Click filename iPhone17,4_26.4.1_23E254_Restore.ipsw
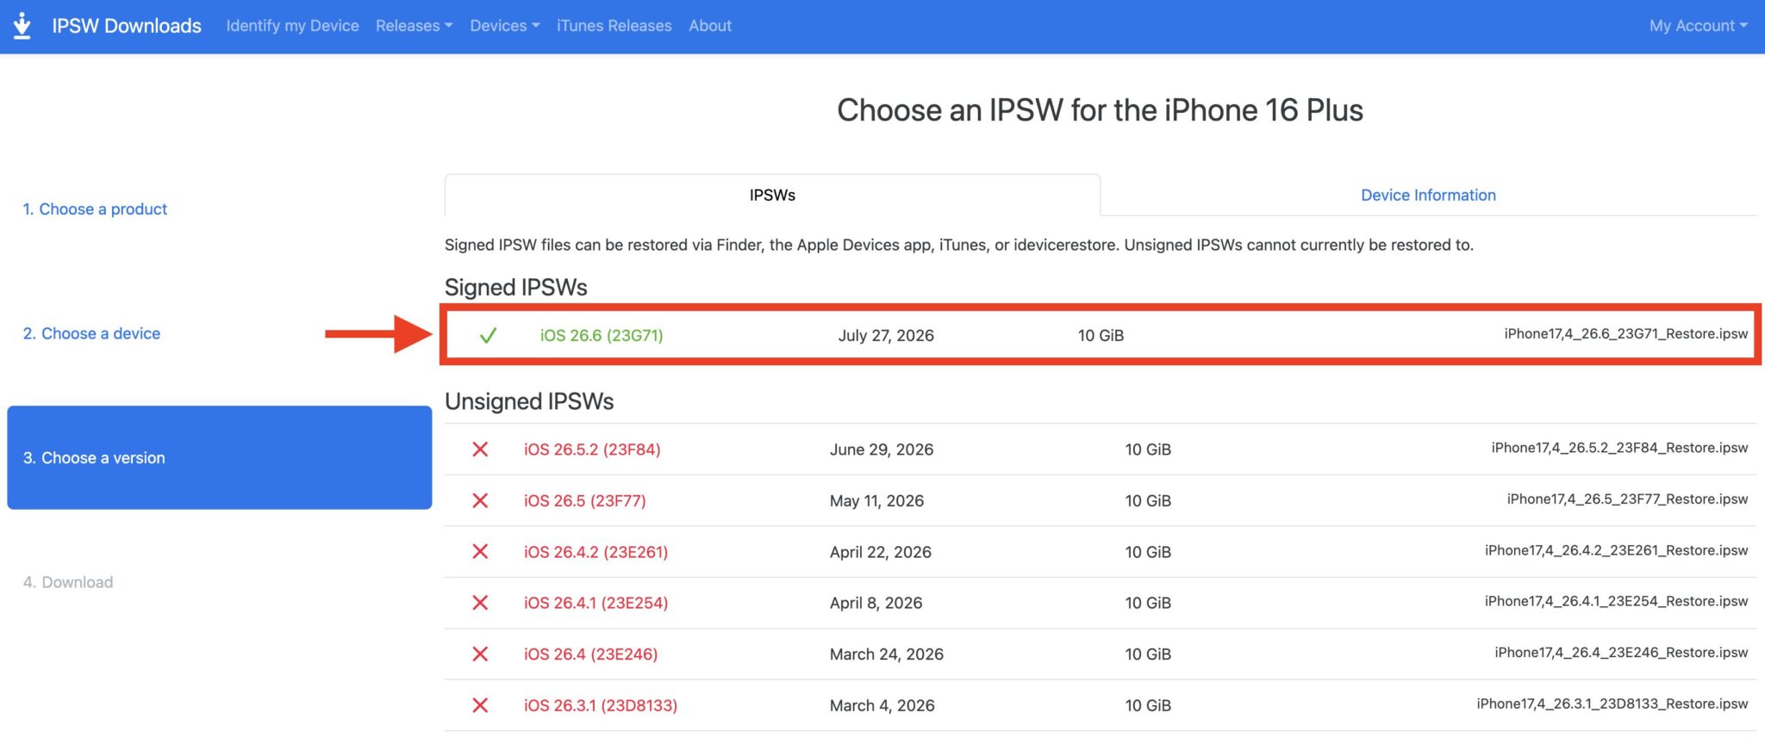 click(1616, 601)
